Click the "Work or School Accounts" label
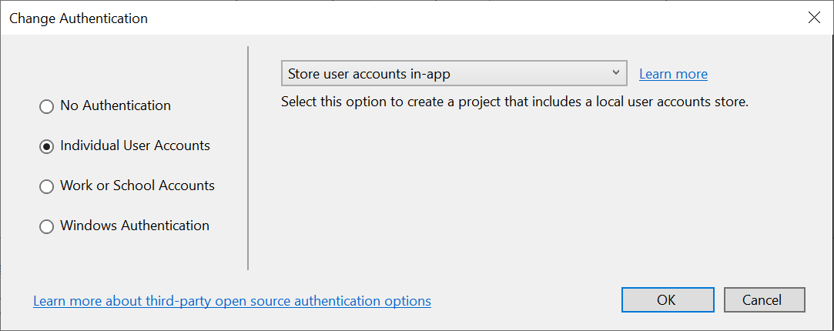 tap(137, 186)
